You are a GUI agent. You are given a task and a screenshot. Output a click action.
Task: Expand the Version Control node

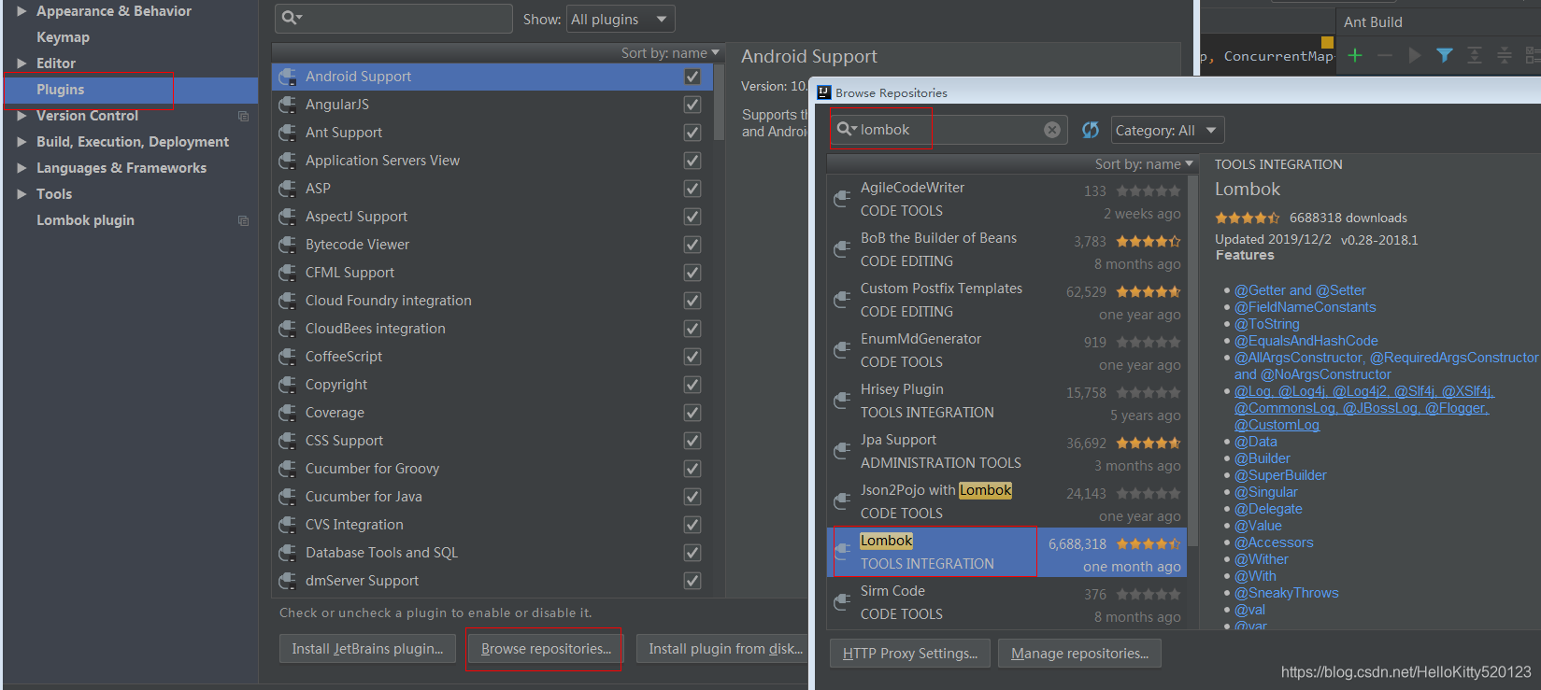(21, 116)
